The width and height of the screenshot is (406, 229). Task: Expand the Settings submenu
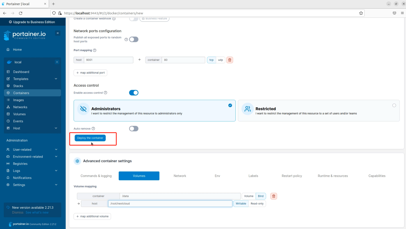[32, 185]
